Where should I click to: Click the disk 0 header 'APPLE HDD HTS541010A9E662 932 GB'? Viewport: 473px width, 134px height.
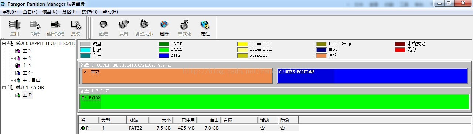click(x=126, y=65)
